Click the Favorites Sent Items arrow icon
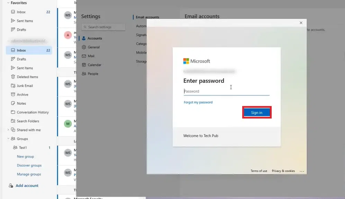345x199 pixels. [x=13, y=21]
